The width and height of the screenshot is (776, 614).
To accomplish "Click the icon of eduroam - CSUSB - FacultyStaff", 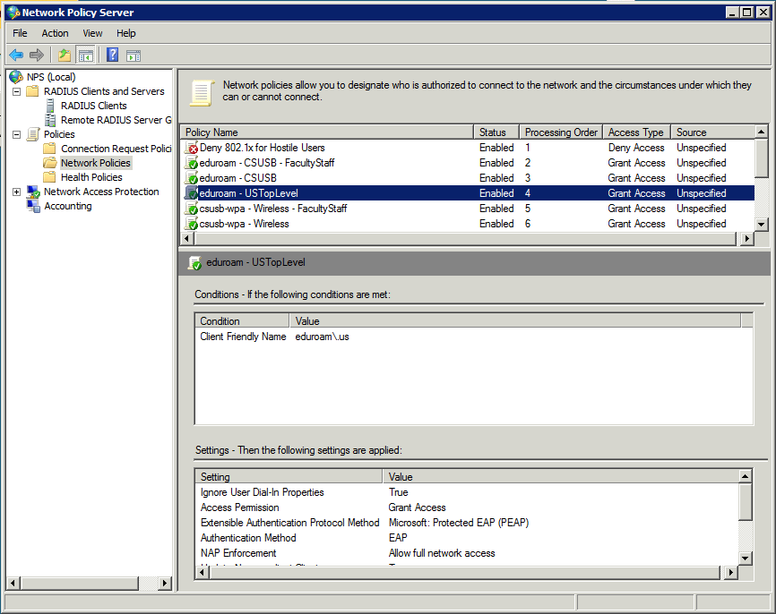I will 191,163.
